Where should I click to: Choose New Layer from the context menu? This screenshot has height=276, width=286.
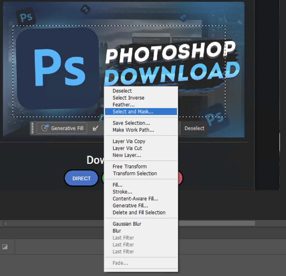coord(127,155)
